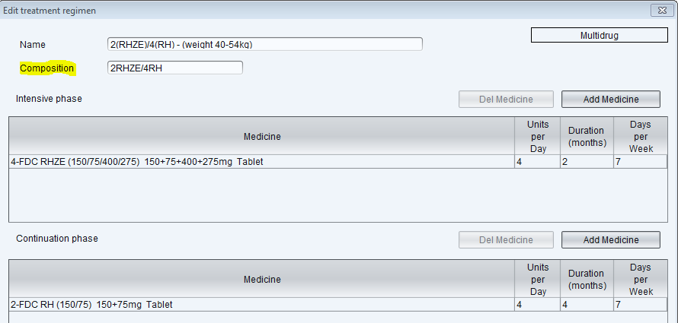Click Duration cell for 4-FDC RHZE
Screen dimensions: 678x323
587,162
